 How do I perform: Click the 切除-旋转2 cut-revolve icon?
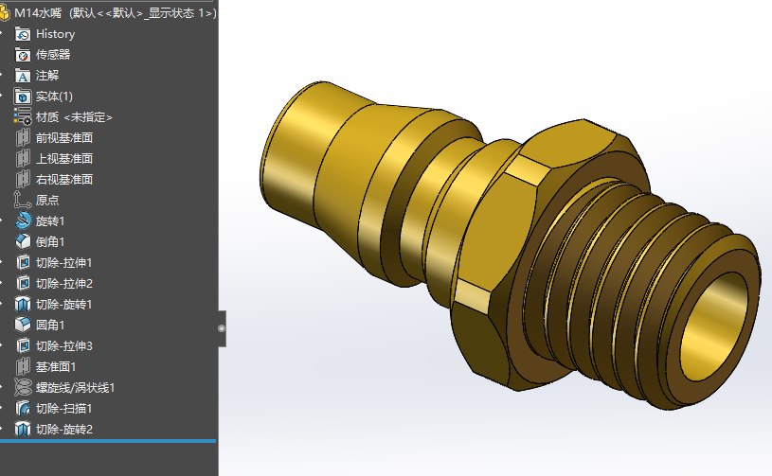23,430
